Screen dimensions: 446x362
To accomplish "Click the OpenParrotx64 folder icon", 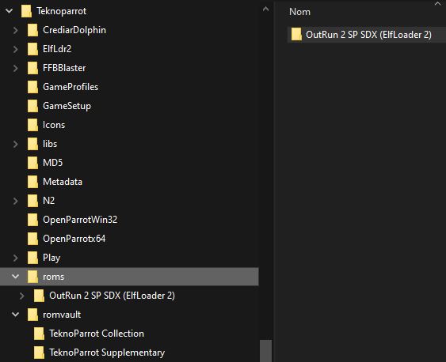I will [x=32, y=239].
